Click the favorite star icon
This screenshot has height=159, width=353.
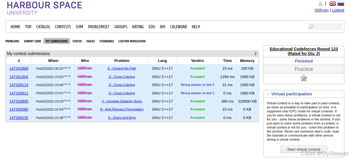[x=304, y=78]
